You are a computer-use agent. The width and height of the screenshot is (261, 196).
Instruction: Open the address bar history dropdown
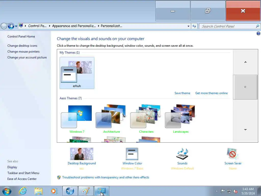click(x=188, y=26)
